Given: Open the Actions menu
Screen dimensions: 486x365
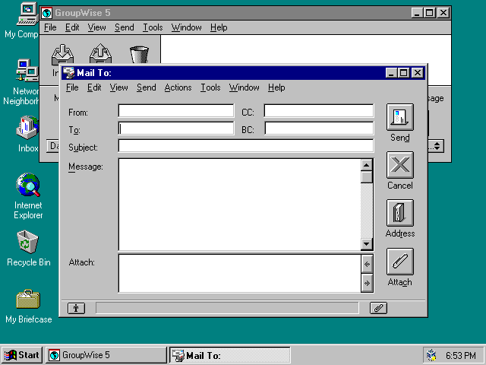Looking at the screenshot, I should click(178, 87).
